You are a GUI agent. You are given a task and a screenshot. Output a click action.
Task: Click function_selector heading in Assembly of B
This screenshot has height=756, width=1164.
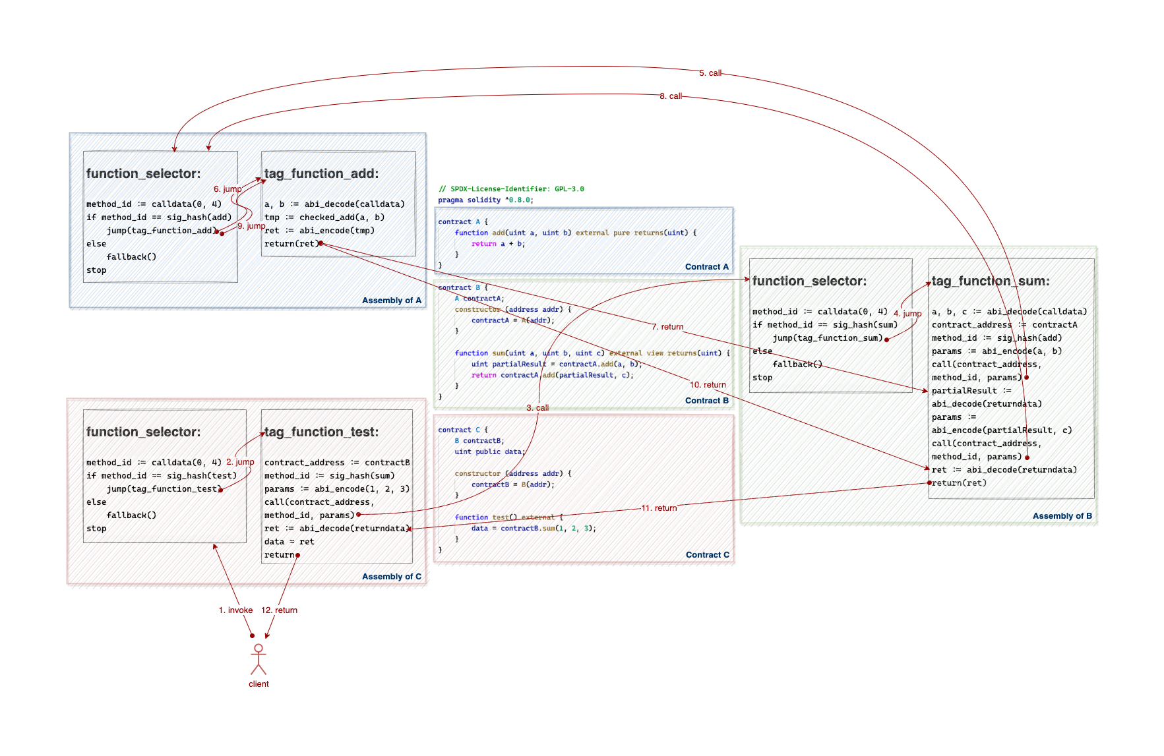(x=810, y=281)
